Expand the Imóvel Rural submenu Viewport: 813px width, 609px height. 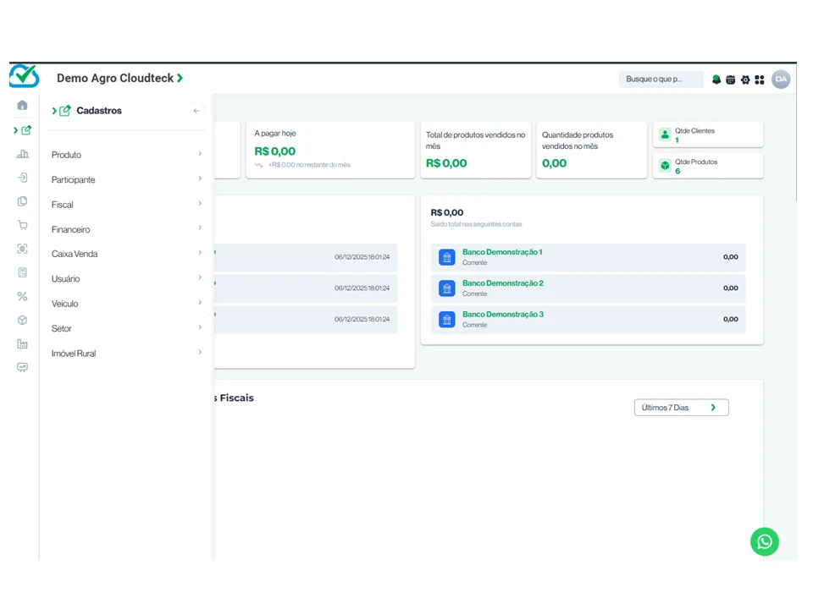click(x=125, y=354)
